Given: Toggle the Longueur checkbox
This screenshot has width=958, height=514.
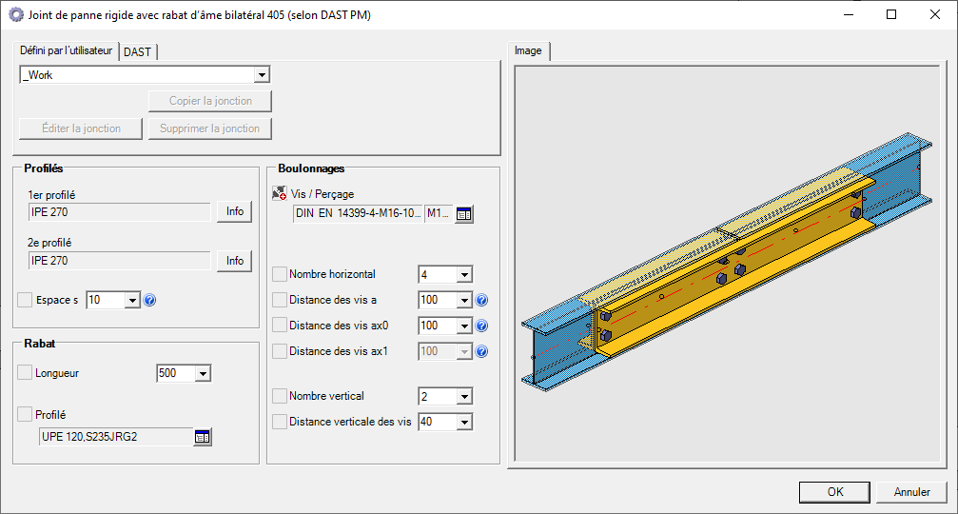Looking at the screenshot, I should point(25,373).
